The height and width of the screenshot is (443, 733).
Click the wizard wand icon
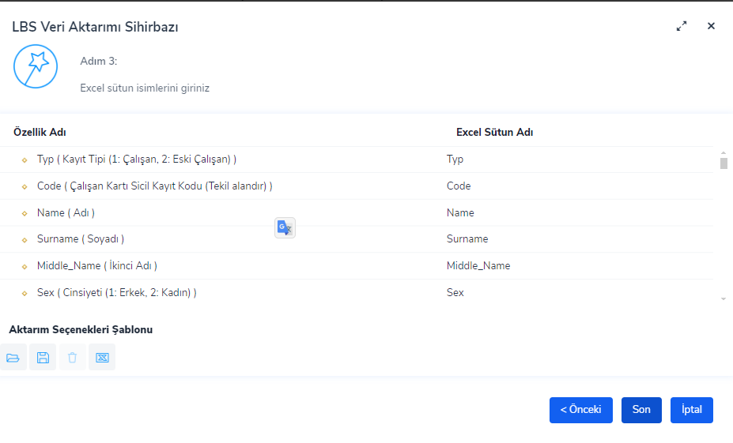36,66
